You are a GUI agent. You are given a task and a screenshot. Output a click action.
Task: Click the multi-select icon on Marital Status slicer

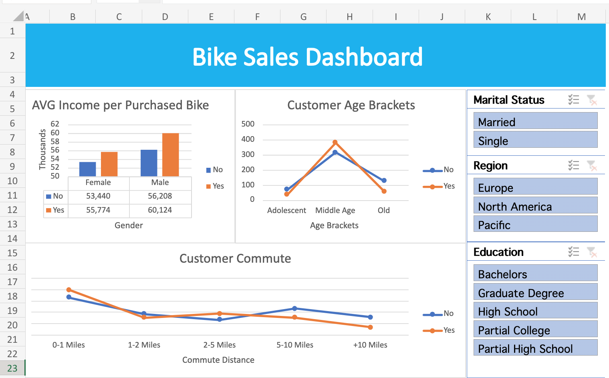click(x=574, y=100)
